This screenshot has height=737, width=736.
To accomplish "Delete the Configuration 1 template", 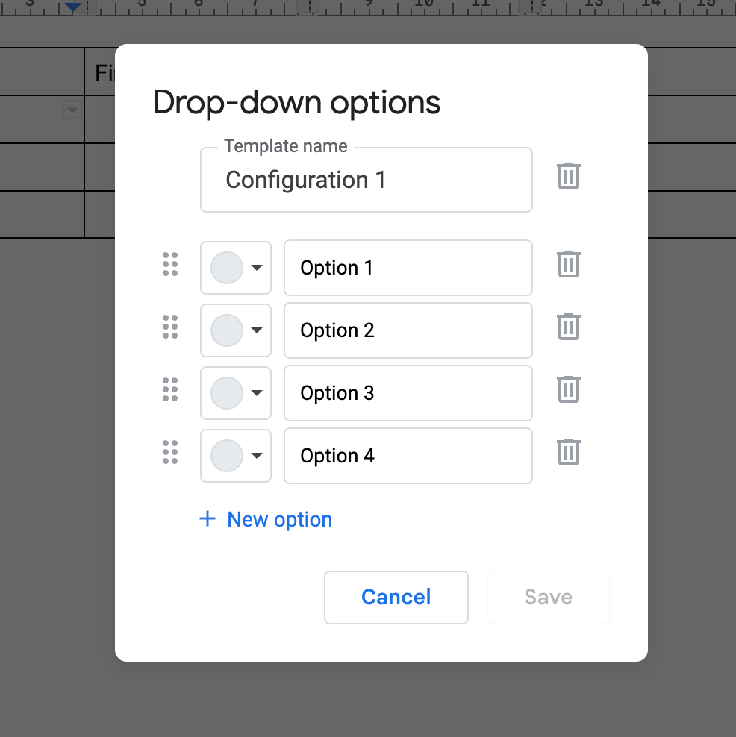I will 568,176.
